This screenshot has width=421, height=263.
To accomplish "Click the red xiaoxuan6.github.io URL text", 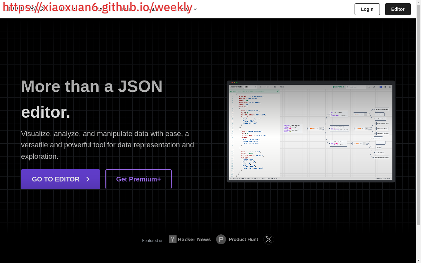I will 98,7.
